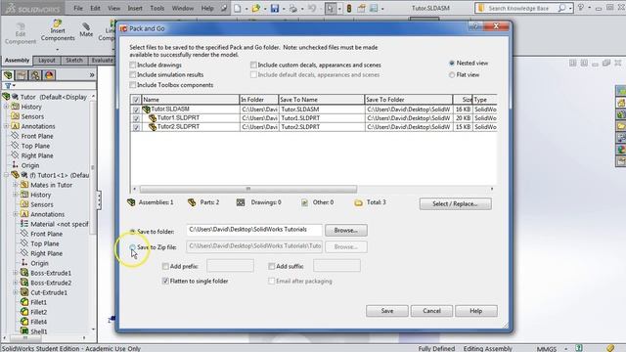Enable the Add suffix checkbox

pos(272,266)
